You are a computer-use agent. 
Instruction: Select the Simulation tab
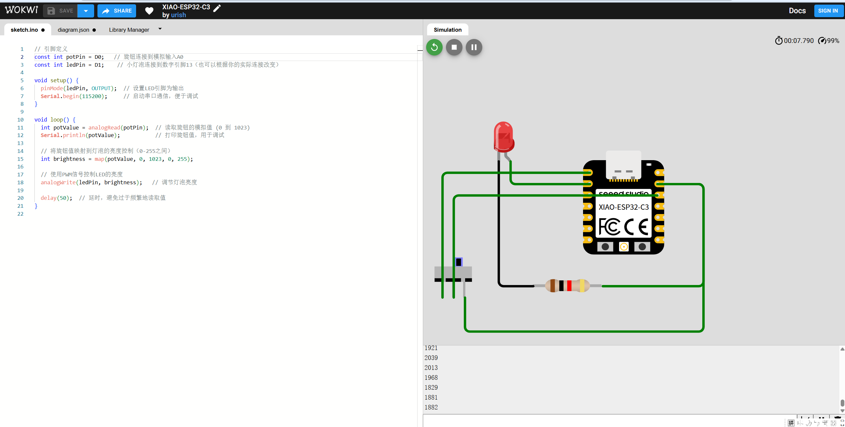point(448,30)
